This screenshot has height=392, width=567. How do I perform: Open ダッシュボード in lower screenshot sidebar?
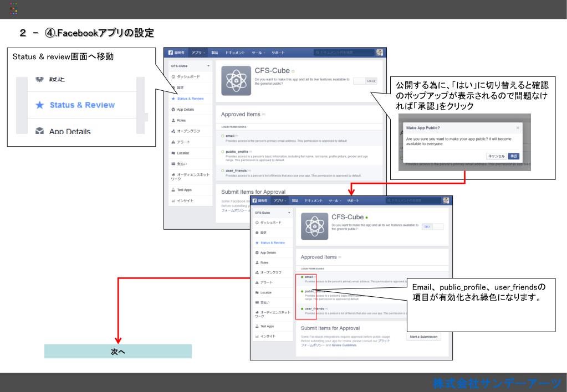tap(273, 223)
